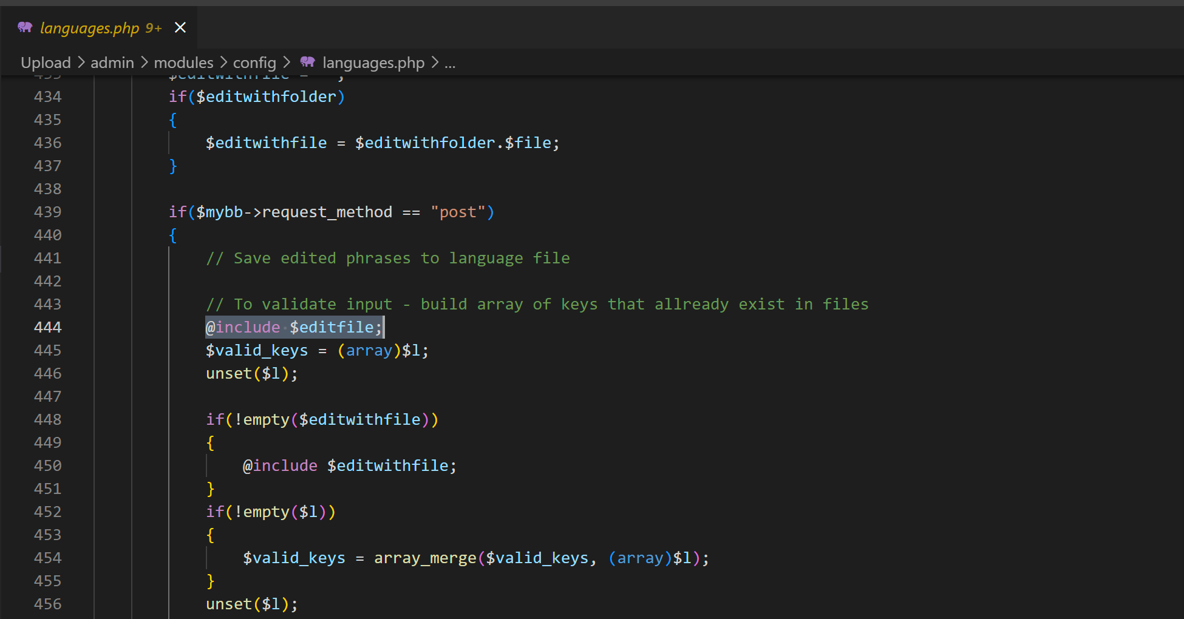This screenshot has width=1184, height=619.
Task: Click if(!empty($editwithfile)) statement
Action: [322, 419]
